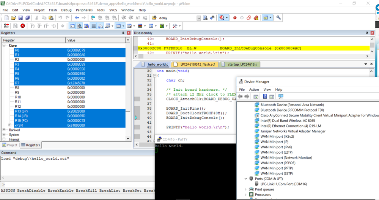The height and width of the screenshot is (200, 379).
Task: Navigate backwards with the blue left arrow
Action: click(77, 18)
